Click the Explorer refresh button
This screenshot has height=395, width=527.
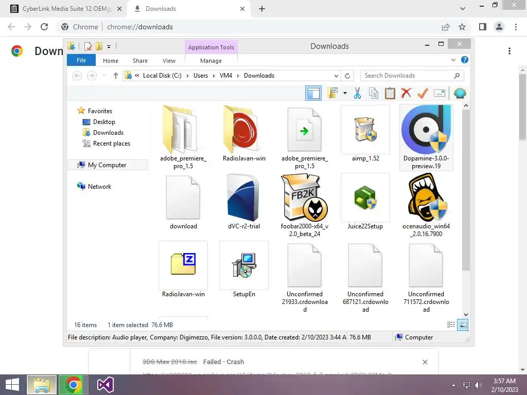[x=347, y=76]
